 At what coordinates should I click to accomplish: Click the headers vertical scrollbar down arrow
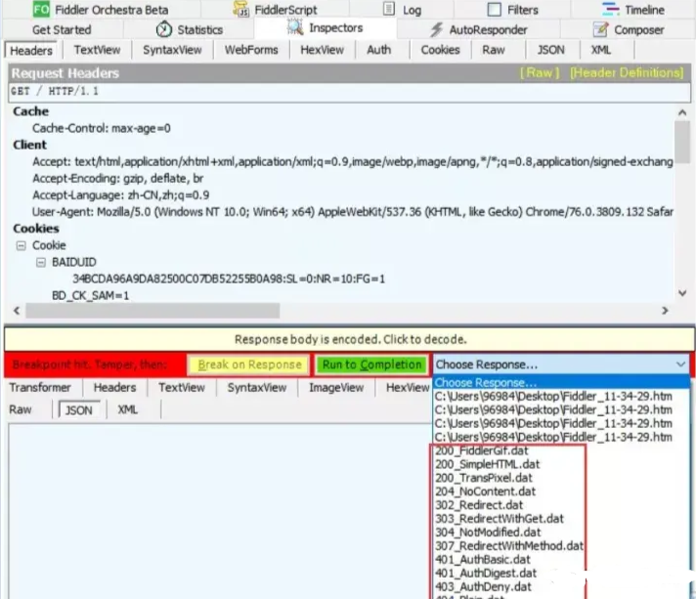(x=682, y=293)
